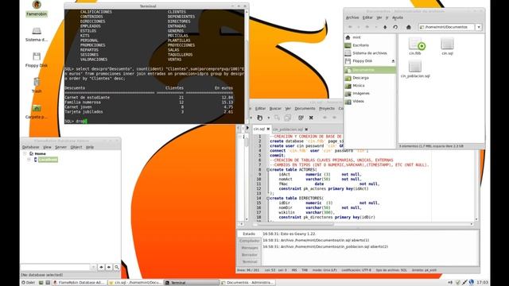This screenshot has height=286, width=509.
Task: Select the cin_poblacion.sql file
Action: tap(415, 69)
